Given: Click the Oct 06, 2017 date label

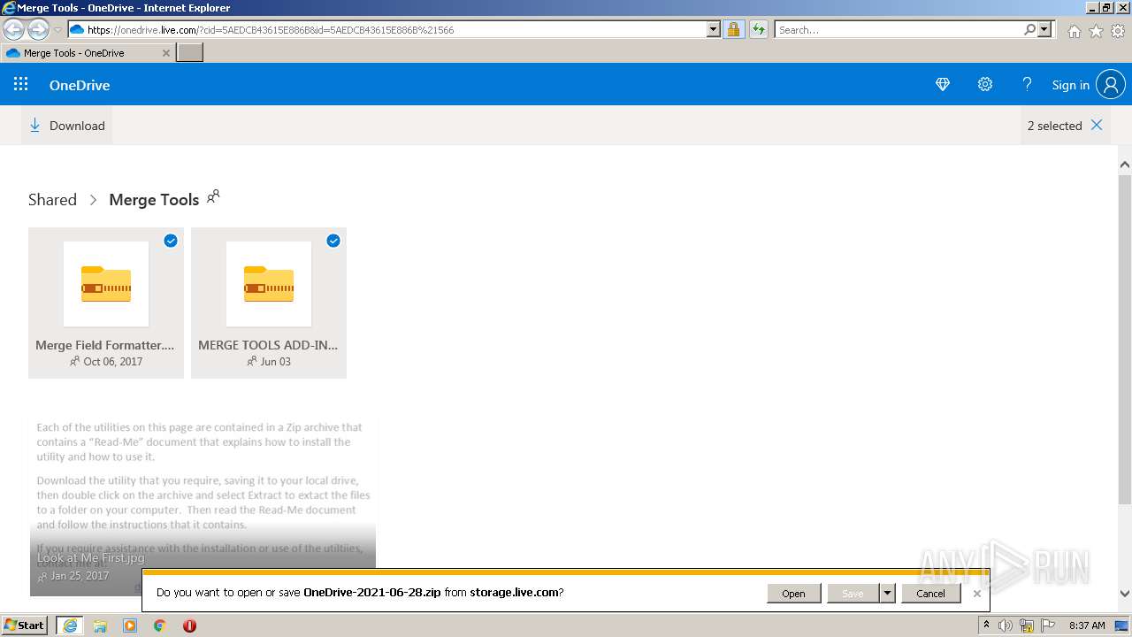Looking at the screenshot, I should [x=112, y=361].
